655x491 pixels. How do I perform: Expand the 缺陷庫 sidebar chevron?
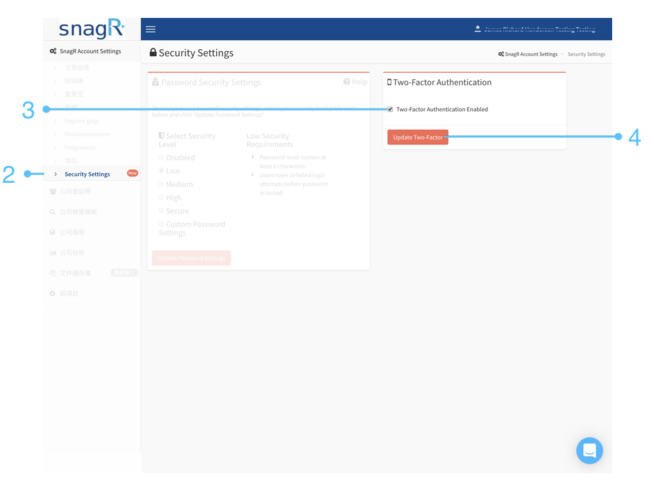tap(56, 81)
